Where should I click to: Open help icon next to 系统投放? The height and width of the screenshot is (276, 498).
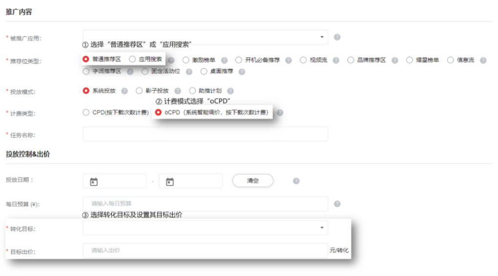[124, 91]
